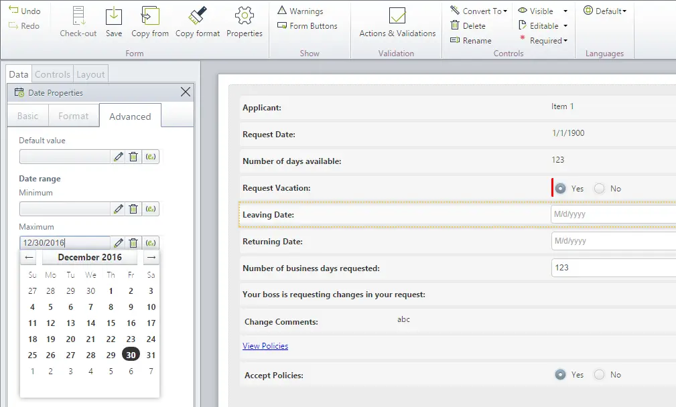Click the Leaving Date input field
The width and height of the screenshot is (676, 407).
pyautogui.click(x=614, y=214)
